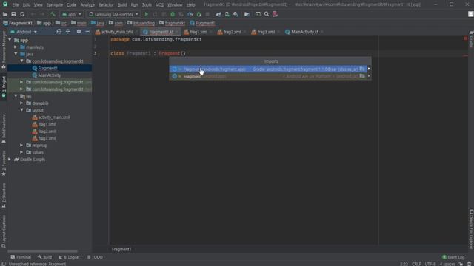Open the VCS menu
The image size is (474, 266).
point(159,5)
